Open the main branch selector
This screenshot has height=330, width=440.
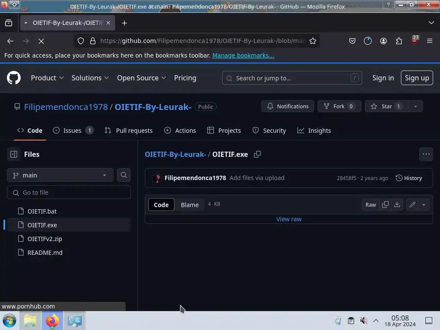[60, 175]
